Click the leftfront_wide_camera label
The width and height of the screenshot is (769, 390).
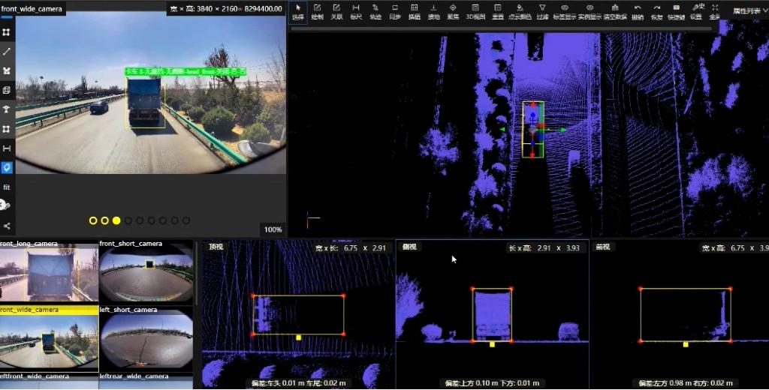35,376
